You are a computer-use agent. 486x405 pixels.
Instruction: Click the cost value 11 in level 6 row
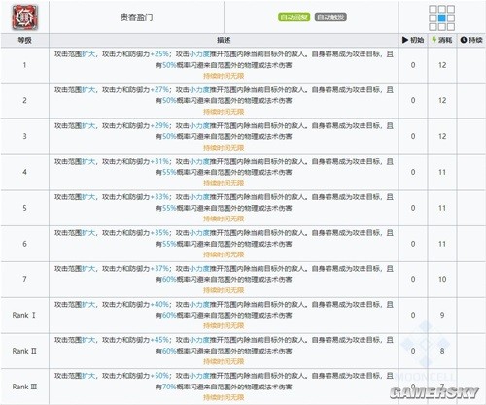(x=442, y=244)
